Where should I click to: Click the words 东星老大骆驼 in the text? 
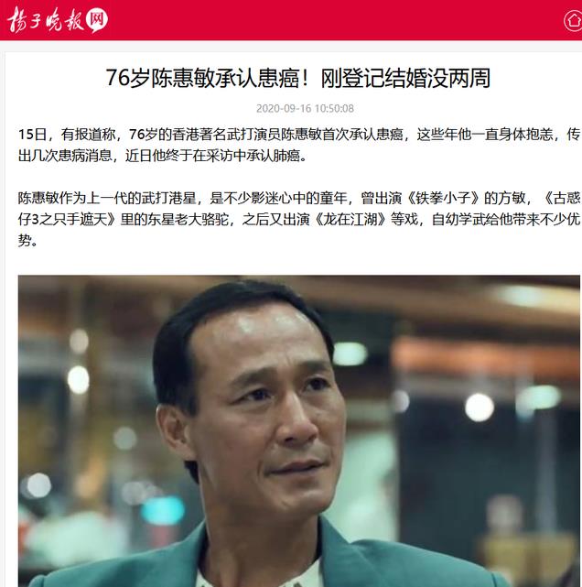(x=188, y=220)
